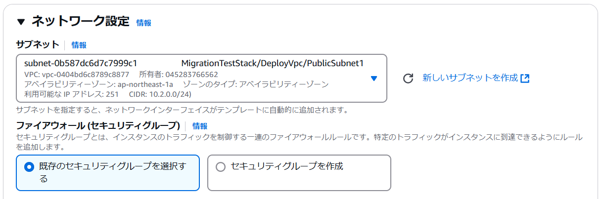Click the ネットワーク設定 heading title
The image size is (605, 199).
pyautogui.click(x=80, y=21)
